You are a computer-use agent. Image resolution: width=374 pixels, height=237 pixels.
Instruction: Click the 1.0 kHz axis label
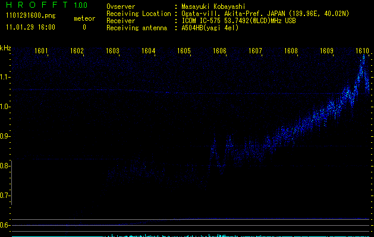(x=5, y=107)
